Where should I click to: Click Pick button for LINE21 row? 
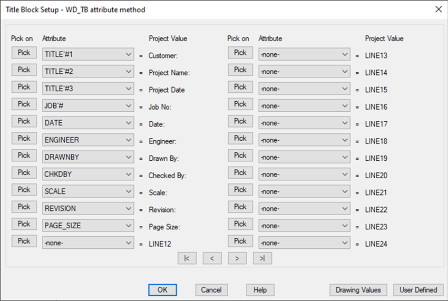click(x=240, y=190)
